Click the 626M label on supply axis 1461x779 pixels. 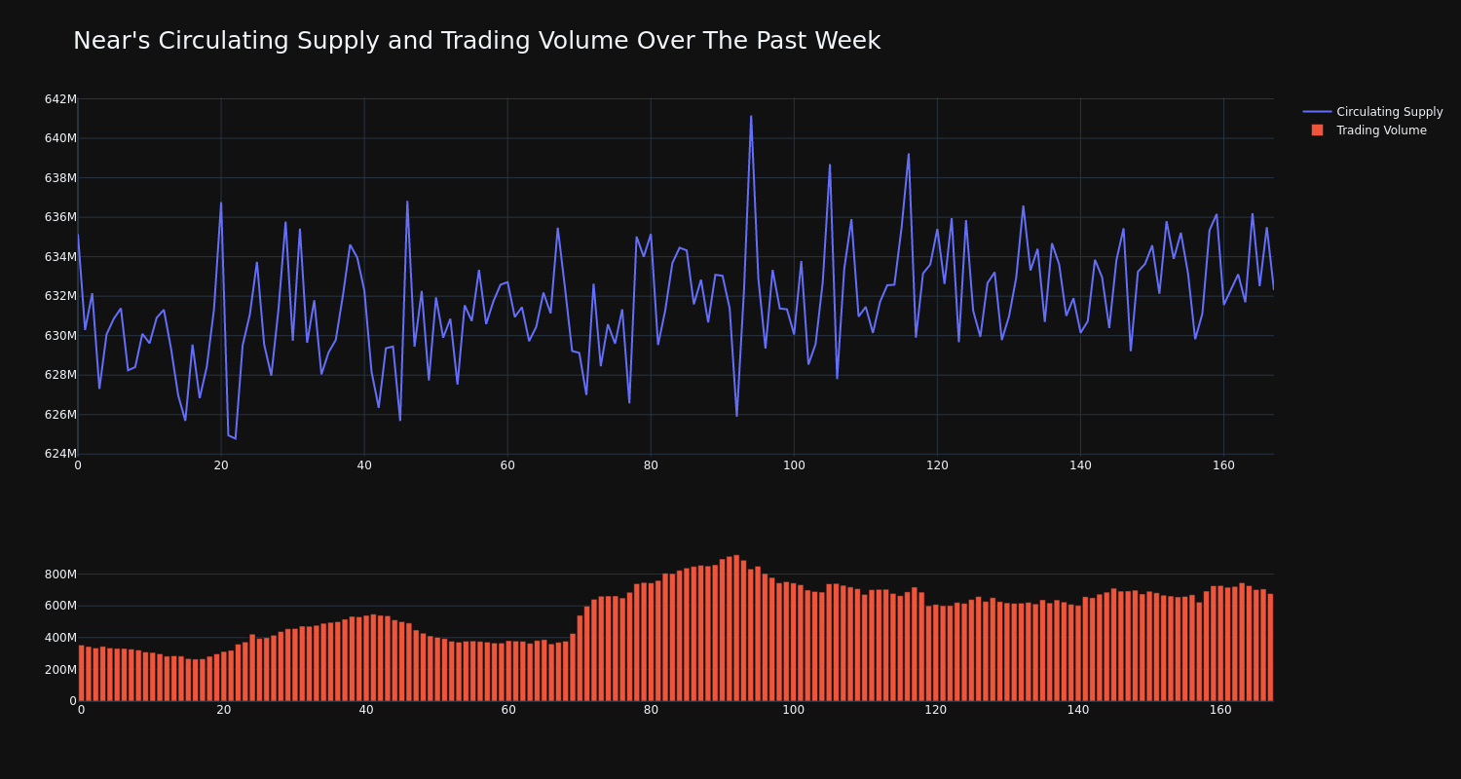60,414
